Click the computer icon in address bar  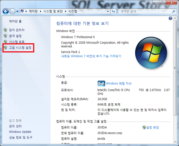(x=22, y=11)
